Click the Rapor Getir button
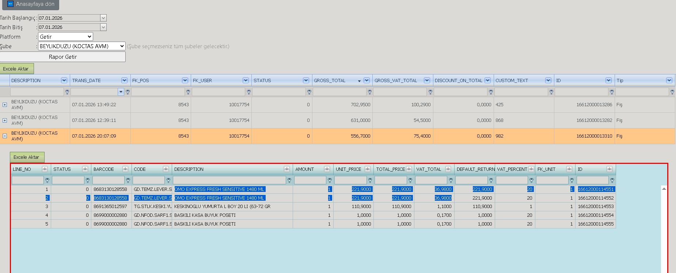The image size is (676, 273). pos(63,57)
